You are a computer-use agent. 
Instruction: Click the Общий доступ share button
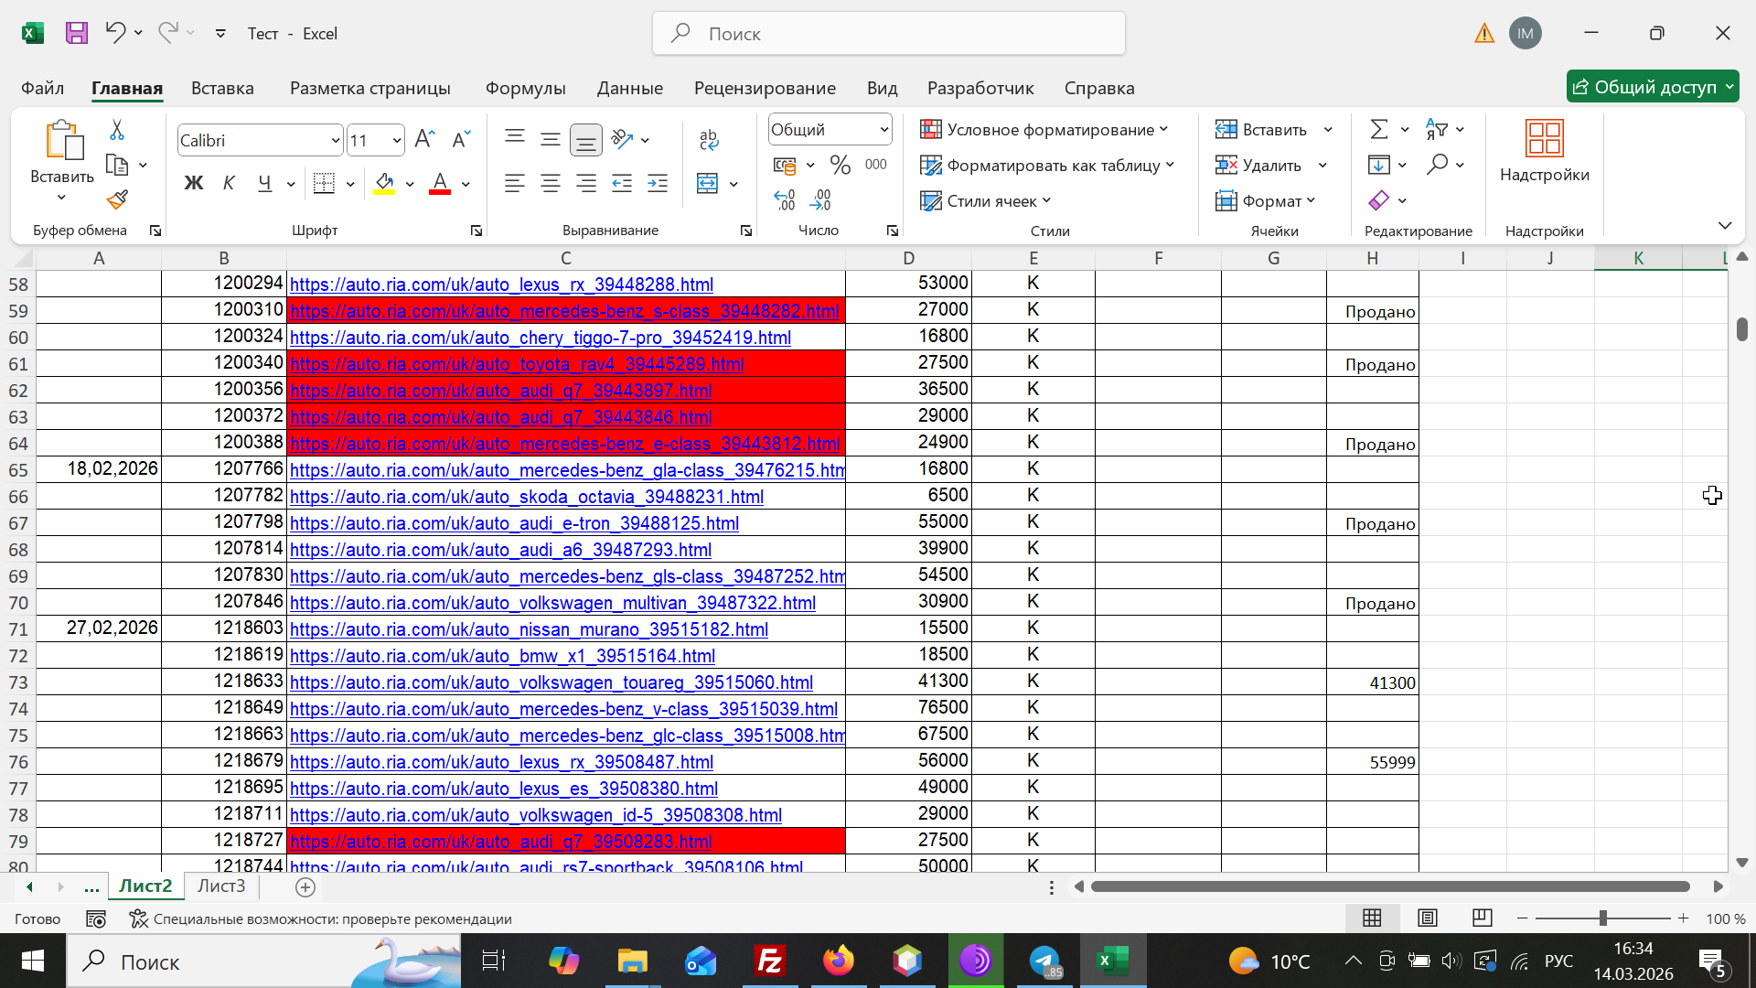[x=1644, y=87]
